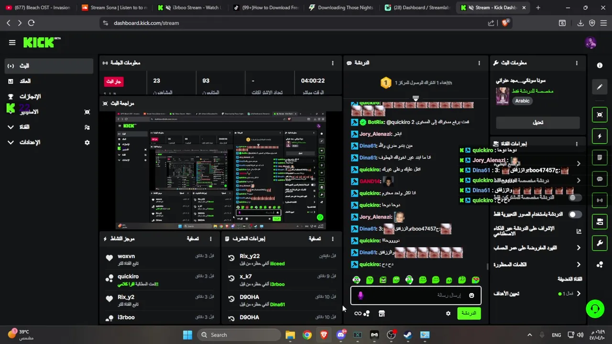Click the red جار البث live badge
Image resolution: width=612 pixels, height=344 pixels.
(114, 82)
